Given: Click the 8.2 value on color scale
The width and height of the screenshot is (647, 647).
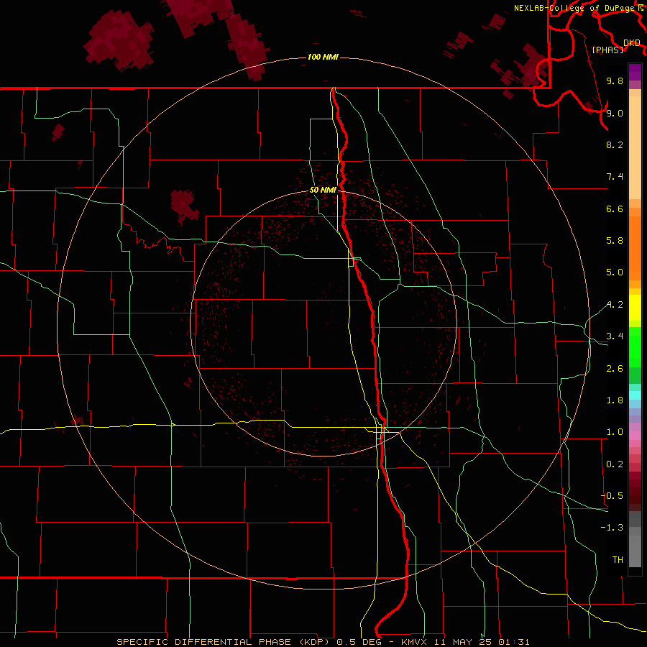Looking at the screenshot, I should [x=615, y=144].
